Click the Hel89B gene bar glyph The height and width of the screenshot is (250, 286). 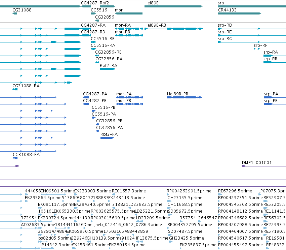(x=173, y=6)
